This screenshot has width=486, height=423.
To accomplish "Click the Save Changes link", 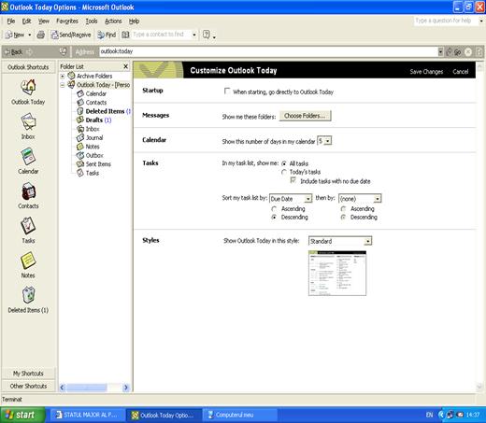I will pos(426,72).
